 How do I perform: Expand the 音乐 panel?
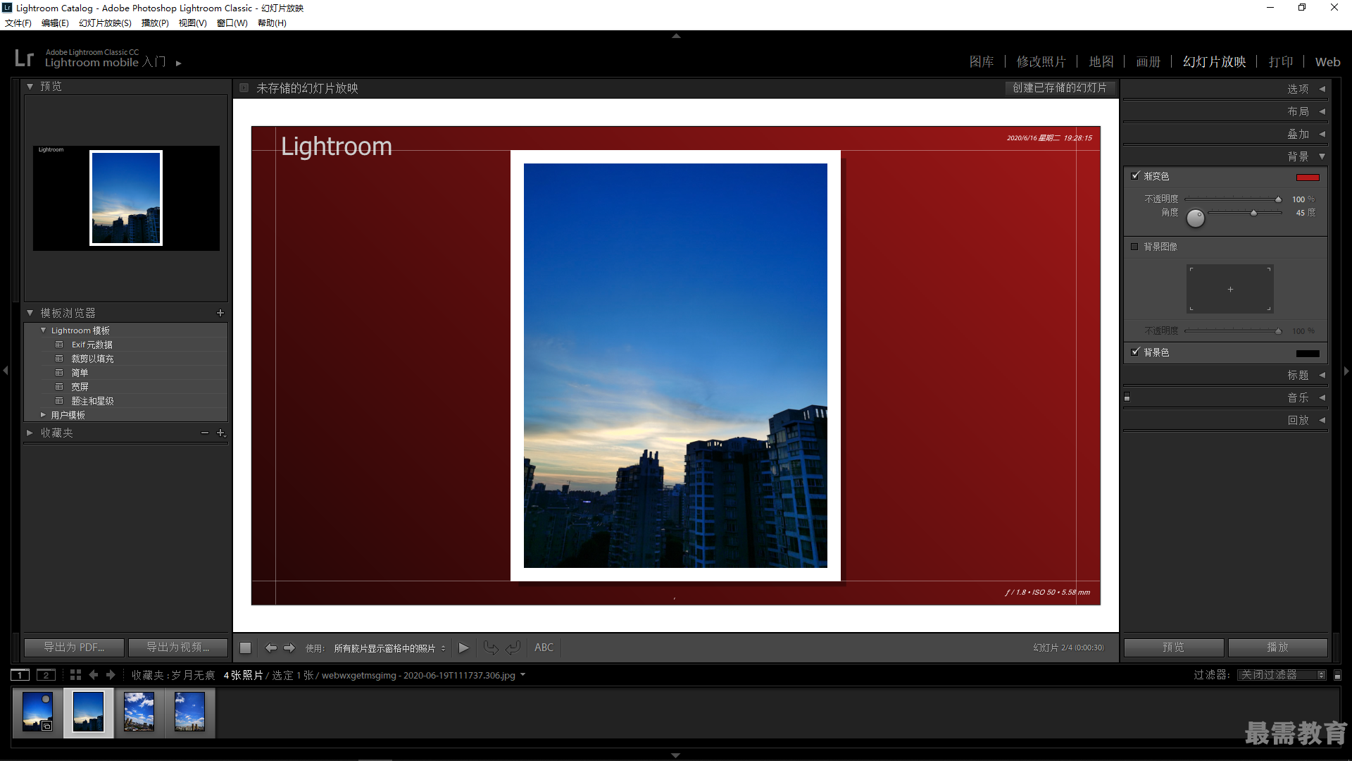[x=1322, y=398]
